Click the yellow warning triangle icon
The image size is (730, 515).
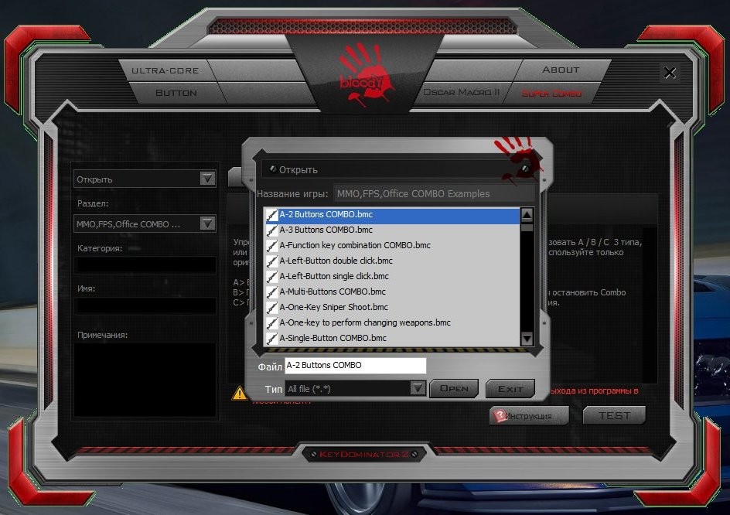(240, 393)
